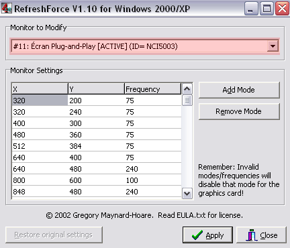
Task: Click the Frequency column header
Action: 152,89
